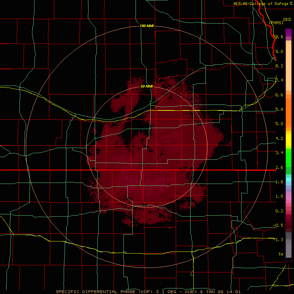The height and width of the screenshot is (294, 294).
Task: Click the 5.8 value on the legend
Action: 279,109
